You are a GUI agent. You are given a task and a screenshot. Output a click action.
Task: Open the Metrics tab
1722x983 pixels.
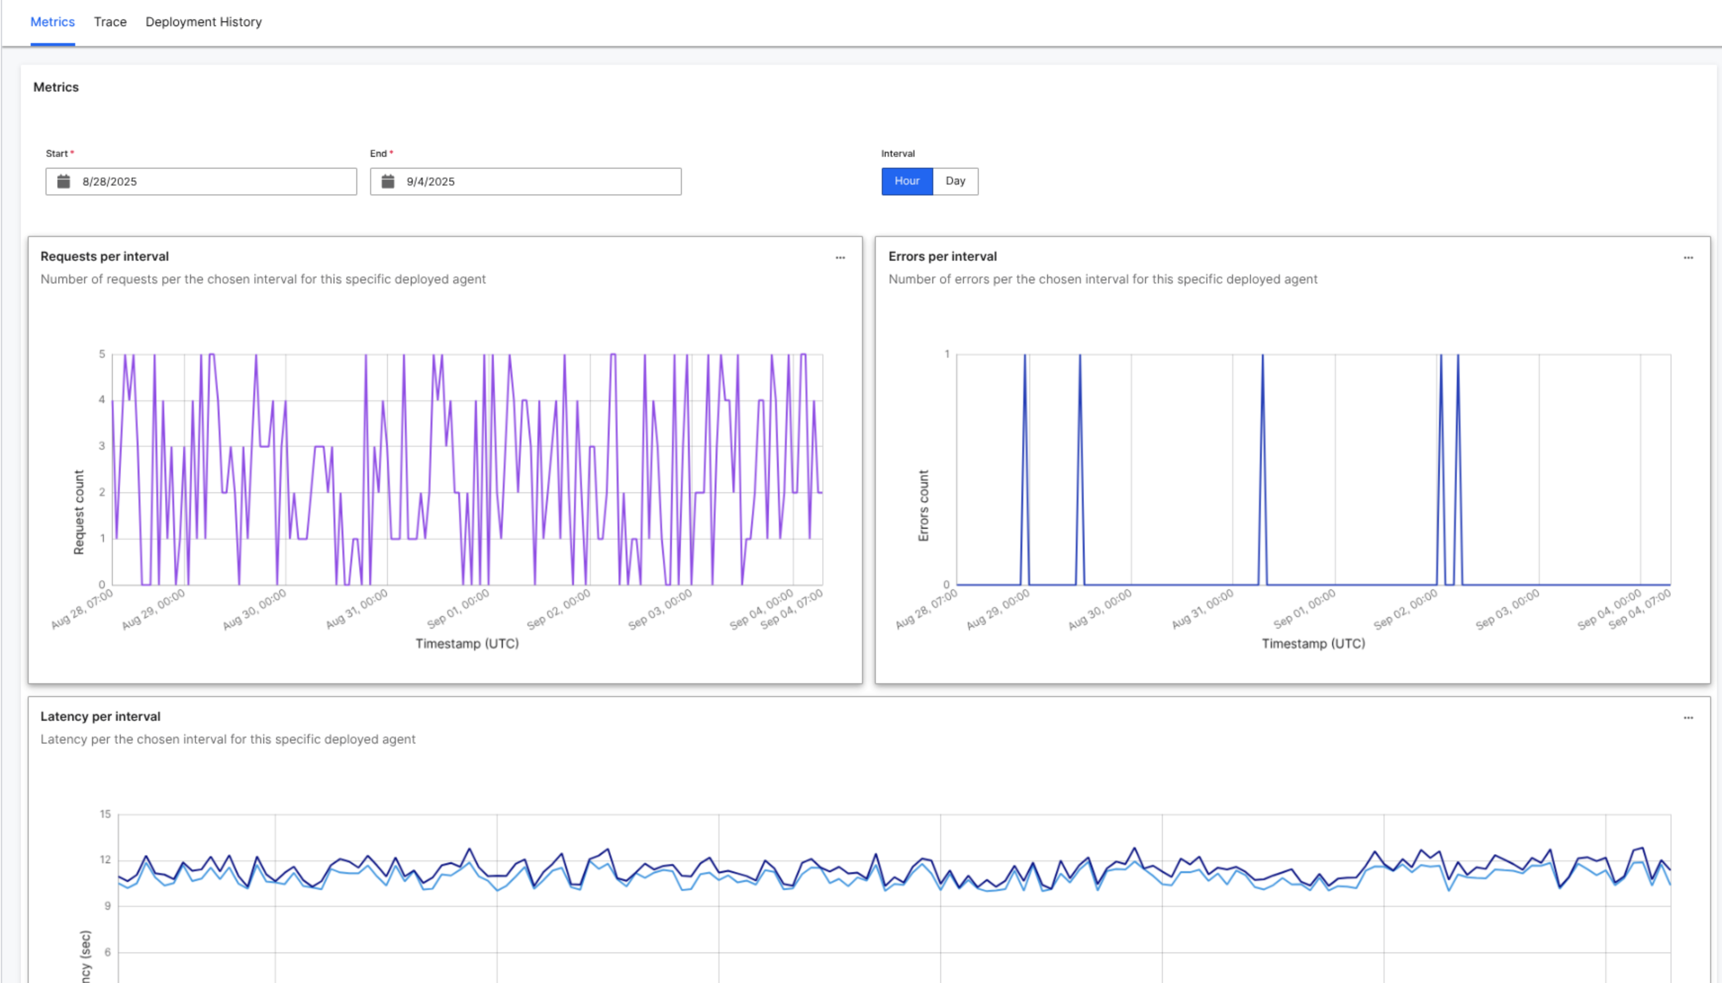pos(52,22)
